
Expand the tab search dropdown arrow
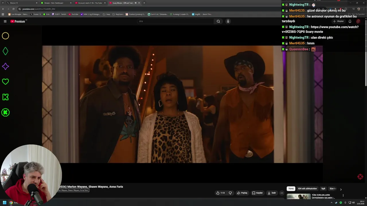tap(3, 3)
